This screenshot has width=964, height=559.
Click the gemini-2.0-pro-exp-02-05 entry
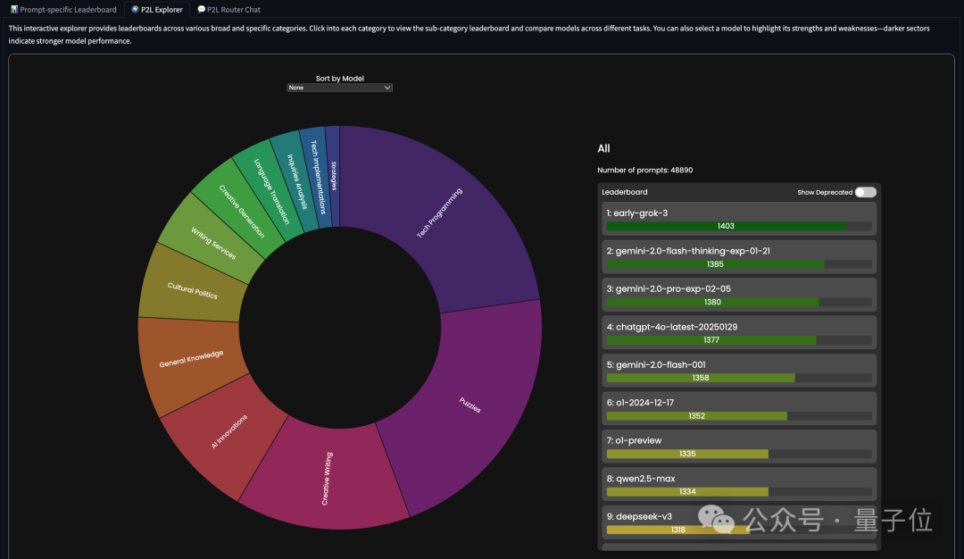click(739, 295)
